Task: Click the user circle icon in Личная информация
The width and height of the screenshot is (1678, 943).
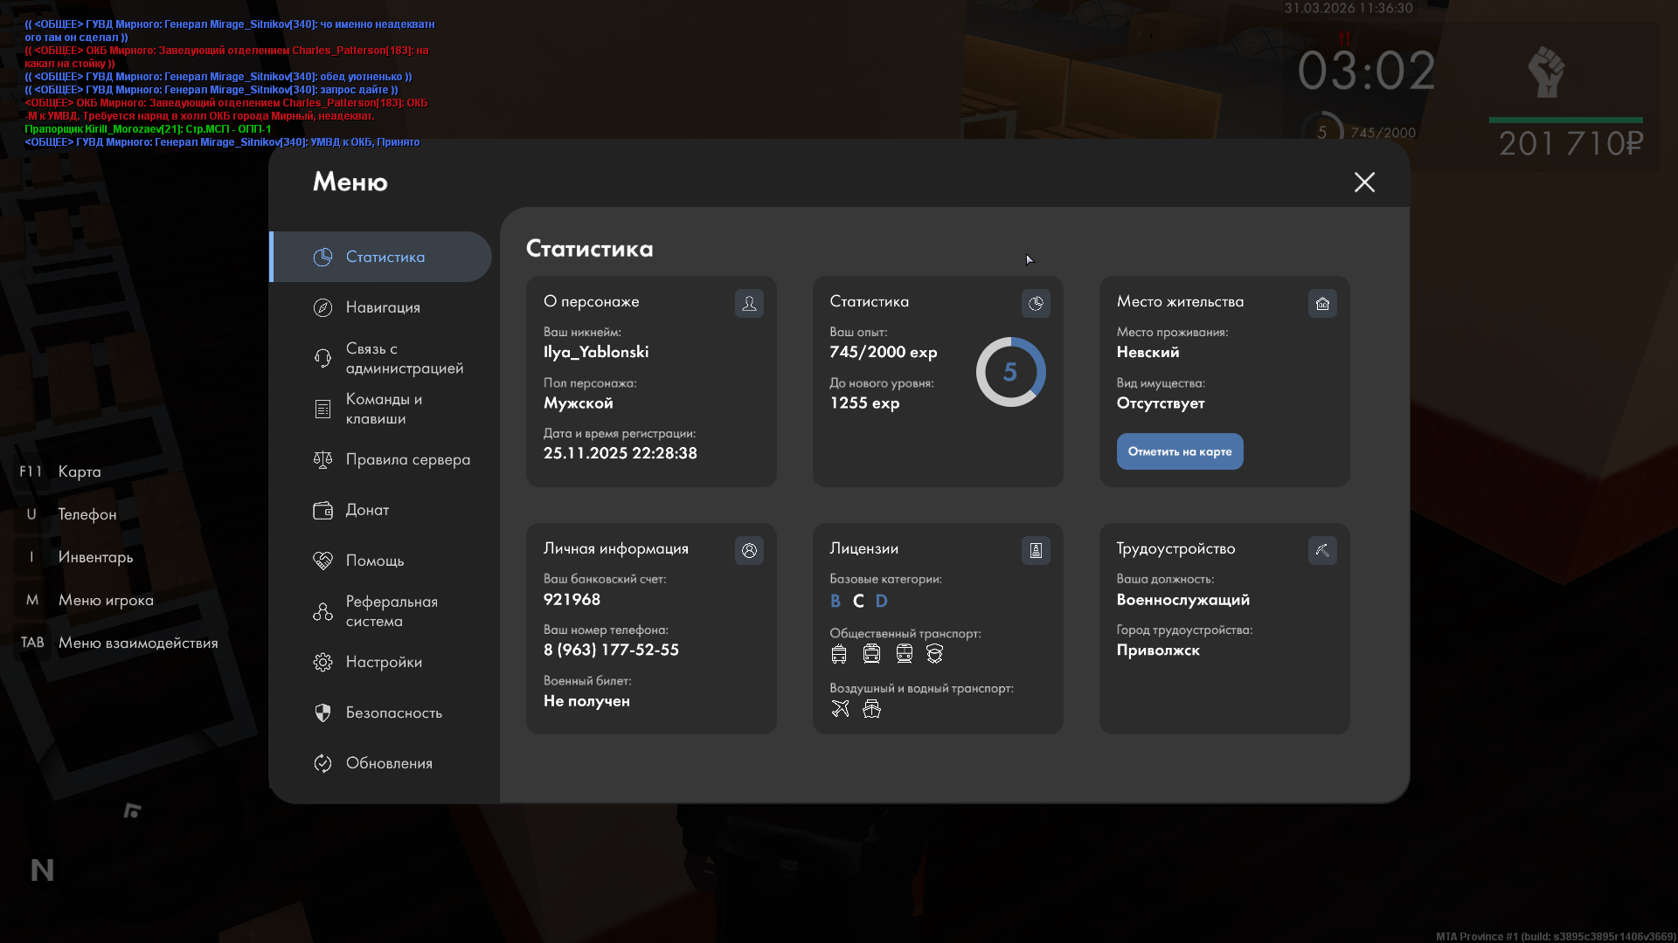Action: (x=749, y=550)
